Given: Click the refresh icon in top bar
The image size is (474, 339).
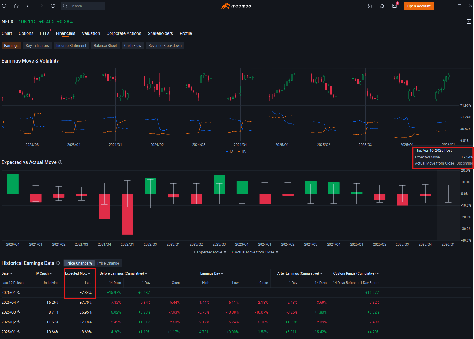Looking at the screenshot, I should [53, 6].
